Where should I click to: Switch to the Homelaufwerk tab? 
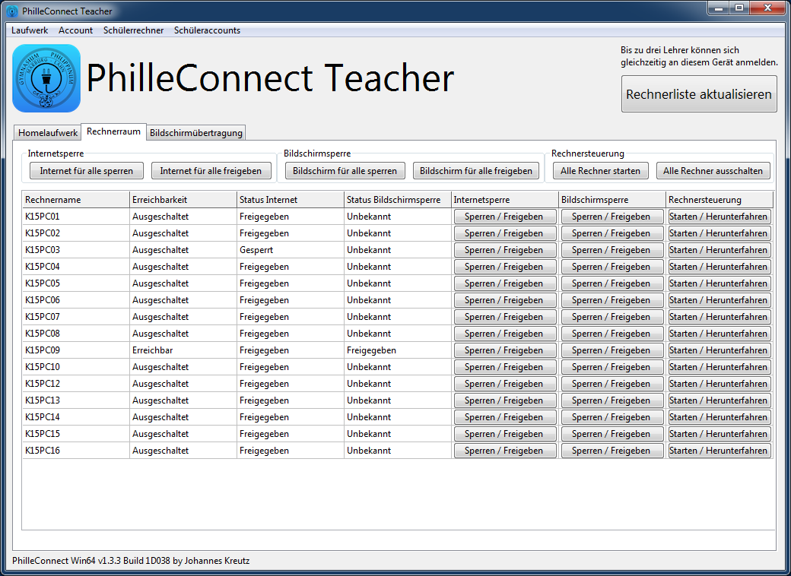(x=48, y=133)
